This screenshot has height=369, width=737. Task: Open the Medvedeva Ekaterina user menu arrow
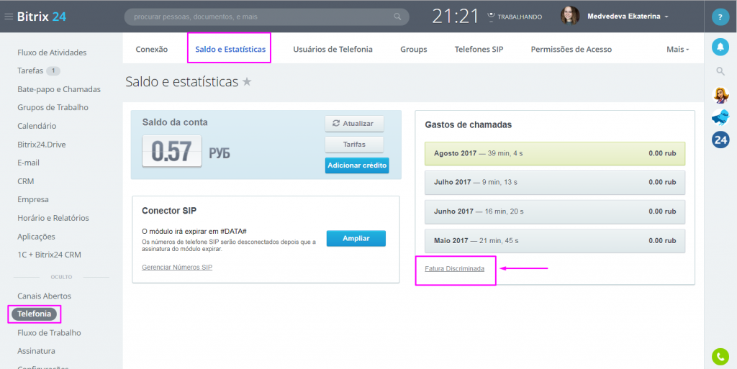[666, 17]
